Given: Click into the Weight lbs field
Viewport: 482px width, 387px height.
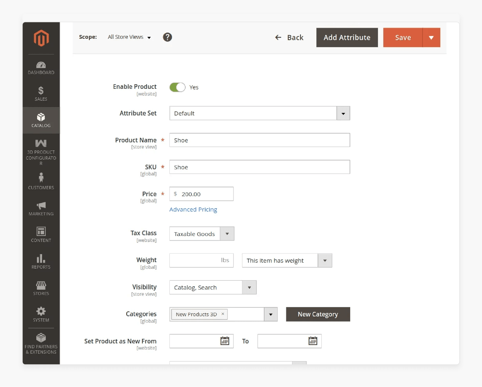Looking at the screenshot, I should coord(201,260).
